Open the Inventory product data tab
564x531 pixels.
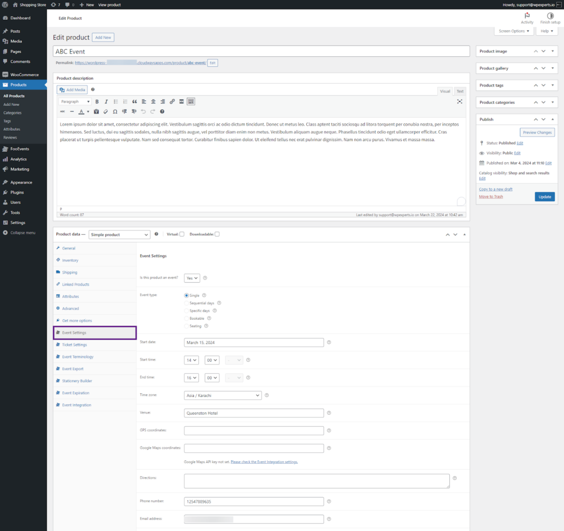point(95,260)
